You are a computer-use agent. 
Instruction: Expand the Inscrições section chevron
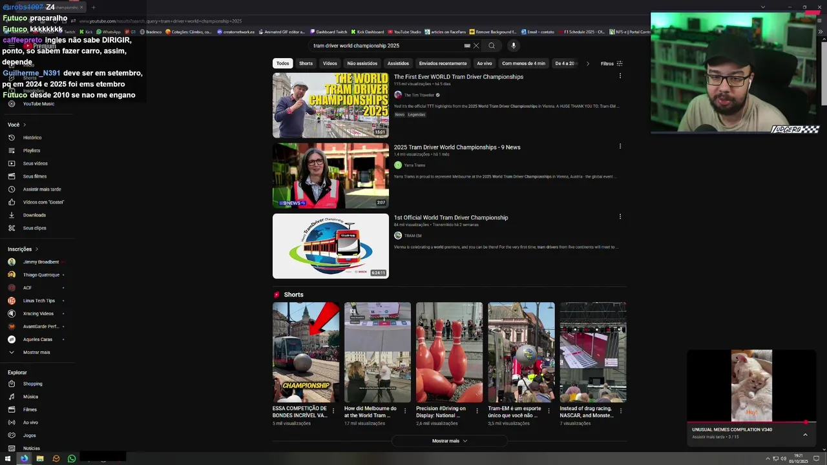[x=37, y=249]
